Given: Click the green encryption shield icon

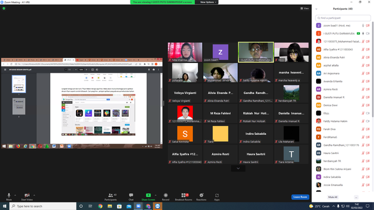Looking at the screenshot, I should click(4, 8).
